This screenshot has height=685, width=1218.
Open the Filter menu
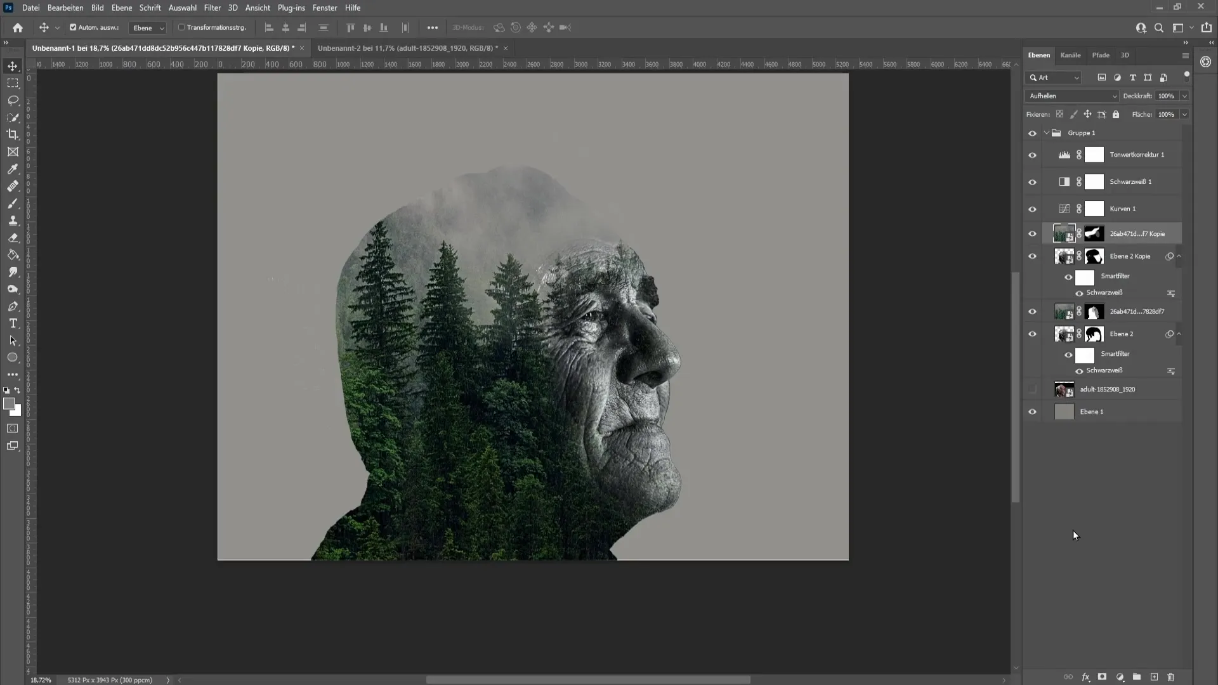point(212,8)
